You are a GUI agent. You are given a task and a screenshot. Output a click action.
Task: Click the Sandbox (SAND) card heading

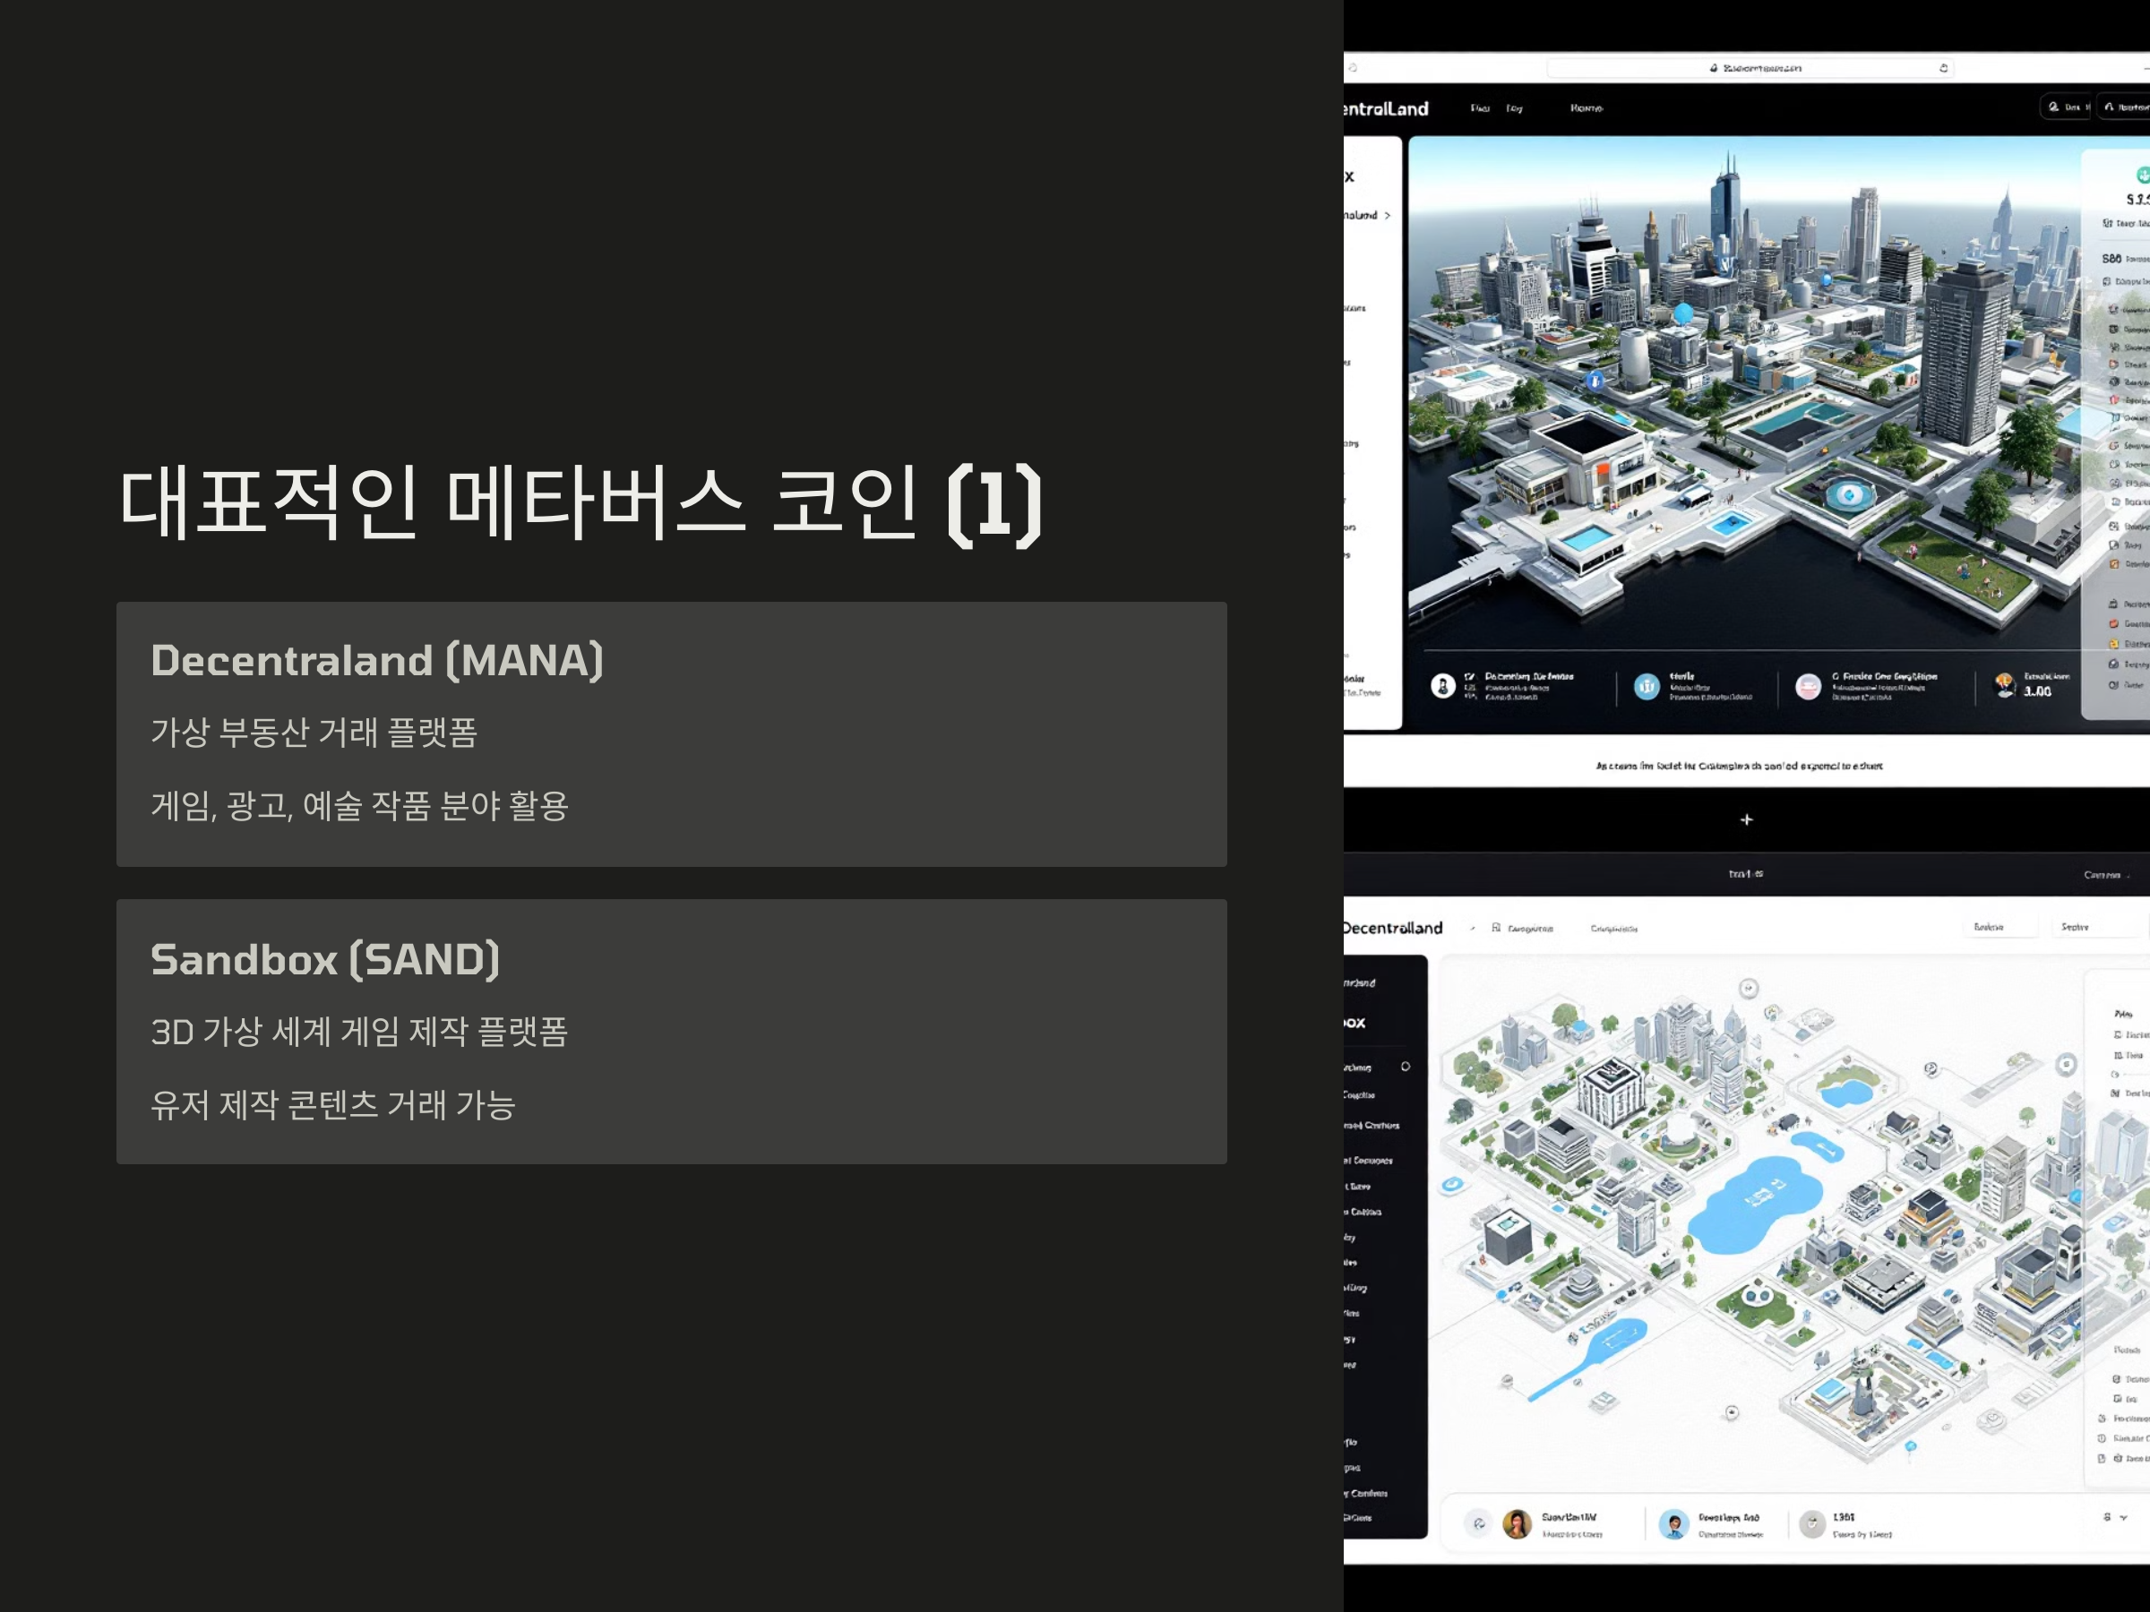pyautogui.click(x=324, y=960)
